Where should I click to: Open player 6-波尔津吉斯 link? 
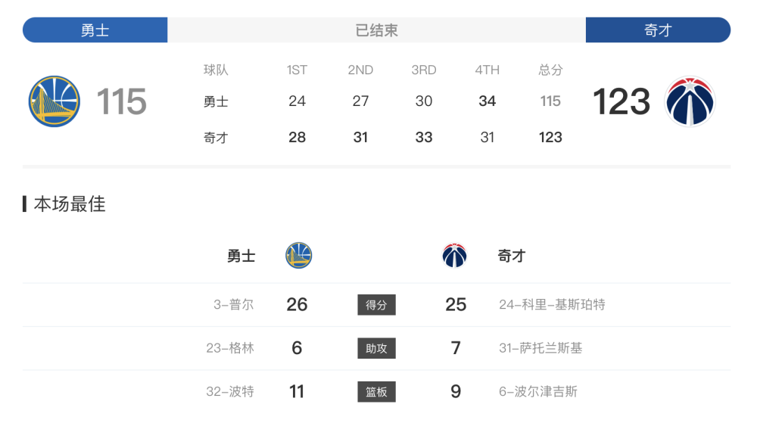pos(537,392)
